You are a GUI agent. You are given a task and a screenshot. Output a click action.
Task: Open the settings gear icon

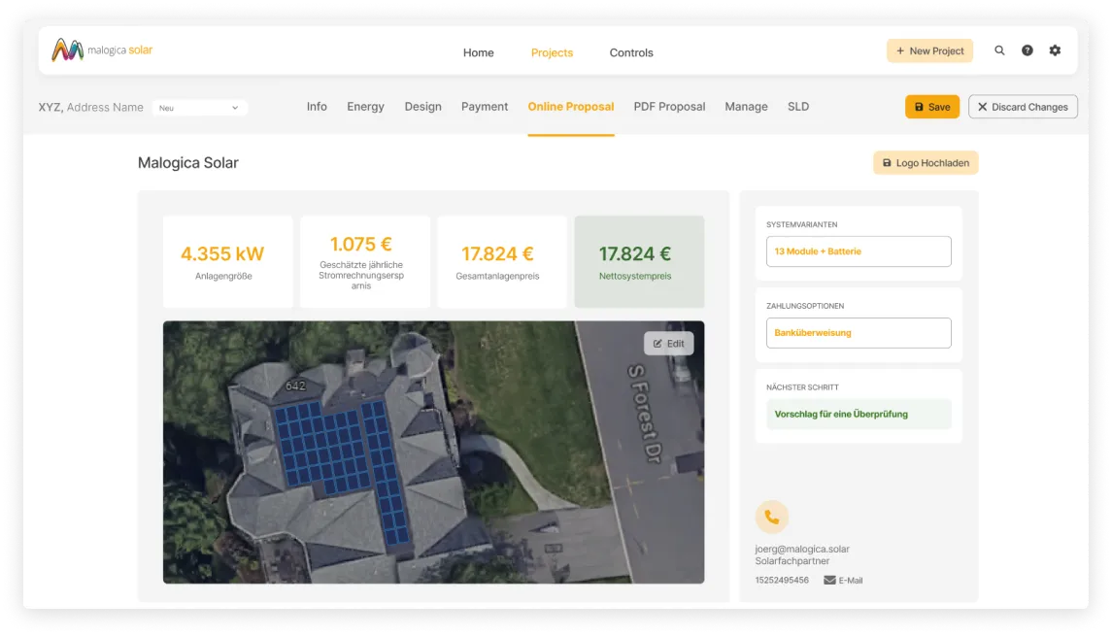point(1055,50)
